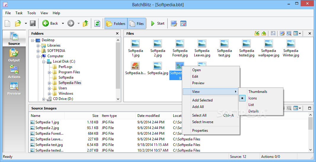The height and width of the screenshot is (162, 316).
Task: Go forward with the gray arrow button
Action: [x=71, y=23]
